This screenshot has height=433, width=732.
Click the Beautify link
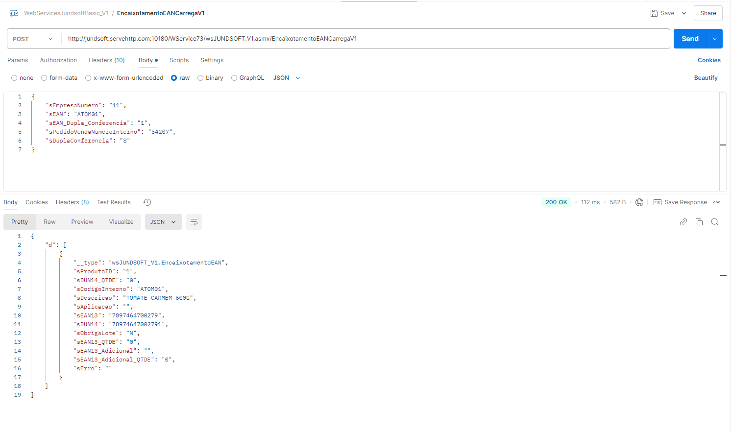706,78
